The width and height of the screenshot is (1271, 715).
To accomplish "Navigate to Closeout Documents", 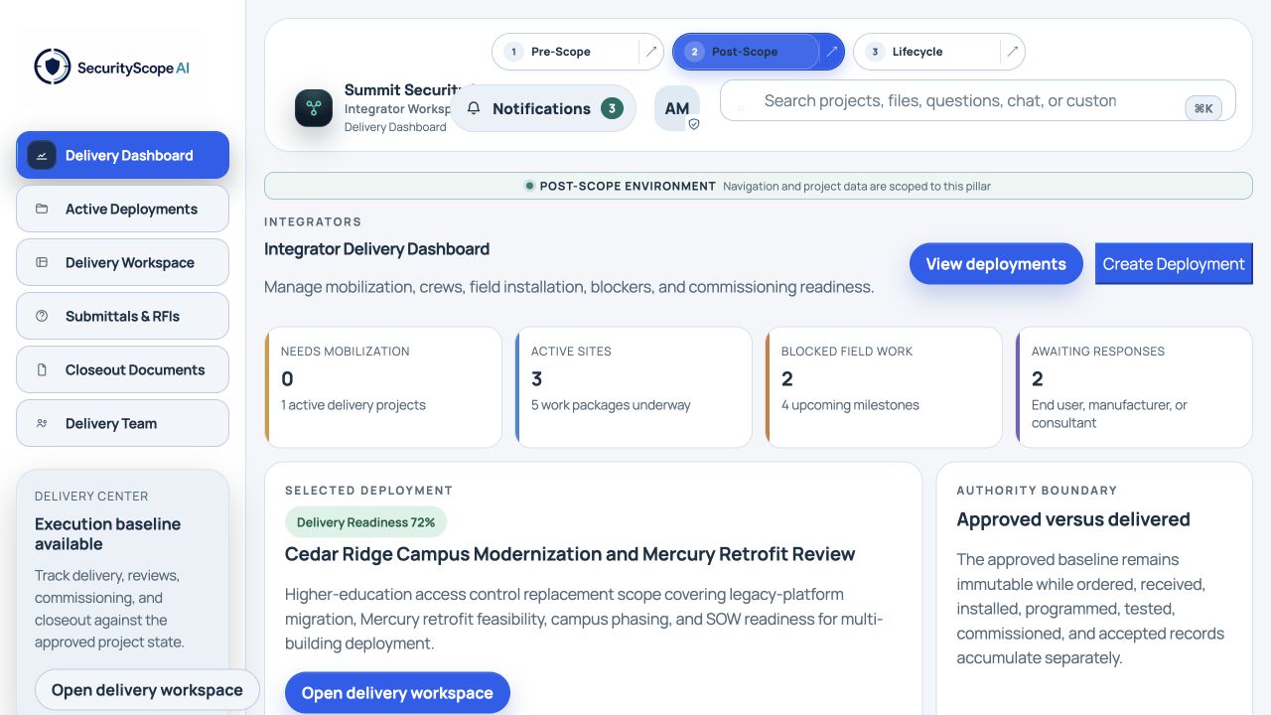I will [x=122, y=369].
